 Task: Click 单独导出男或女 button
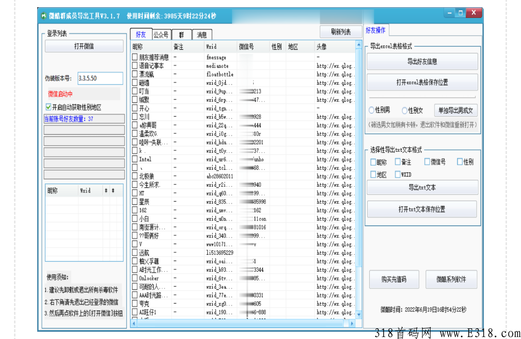(x=456, y=111)
